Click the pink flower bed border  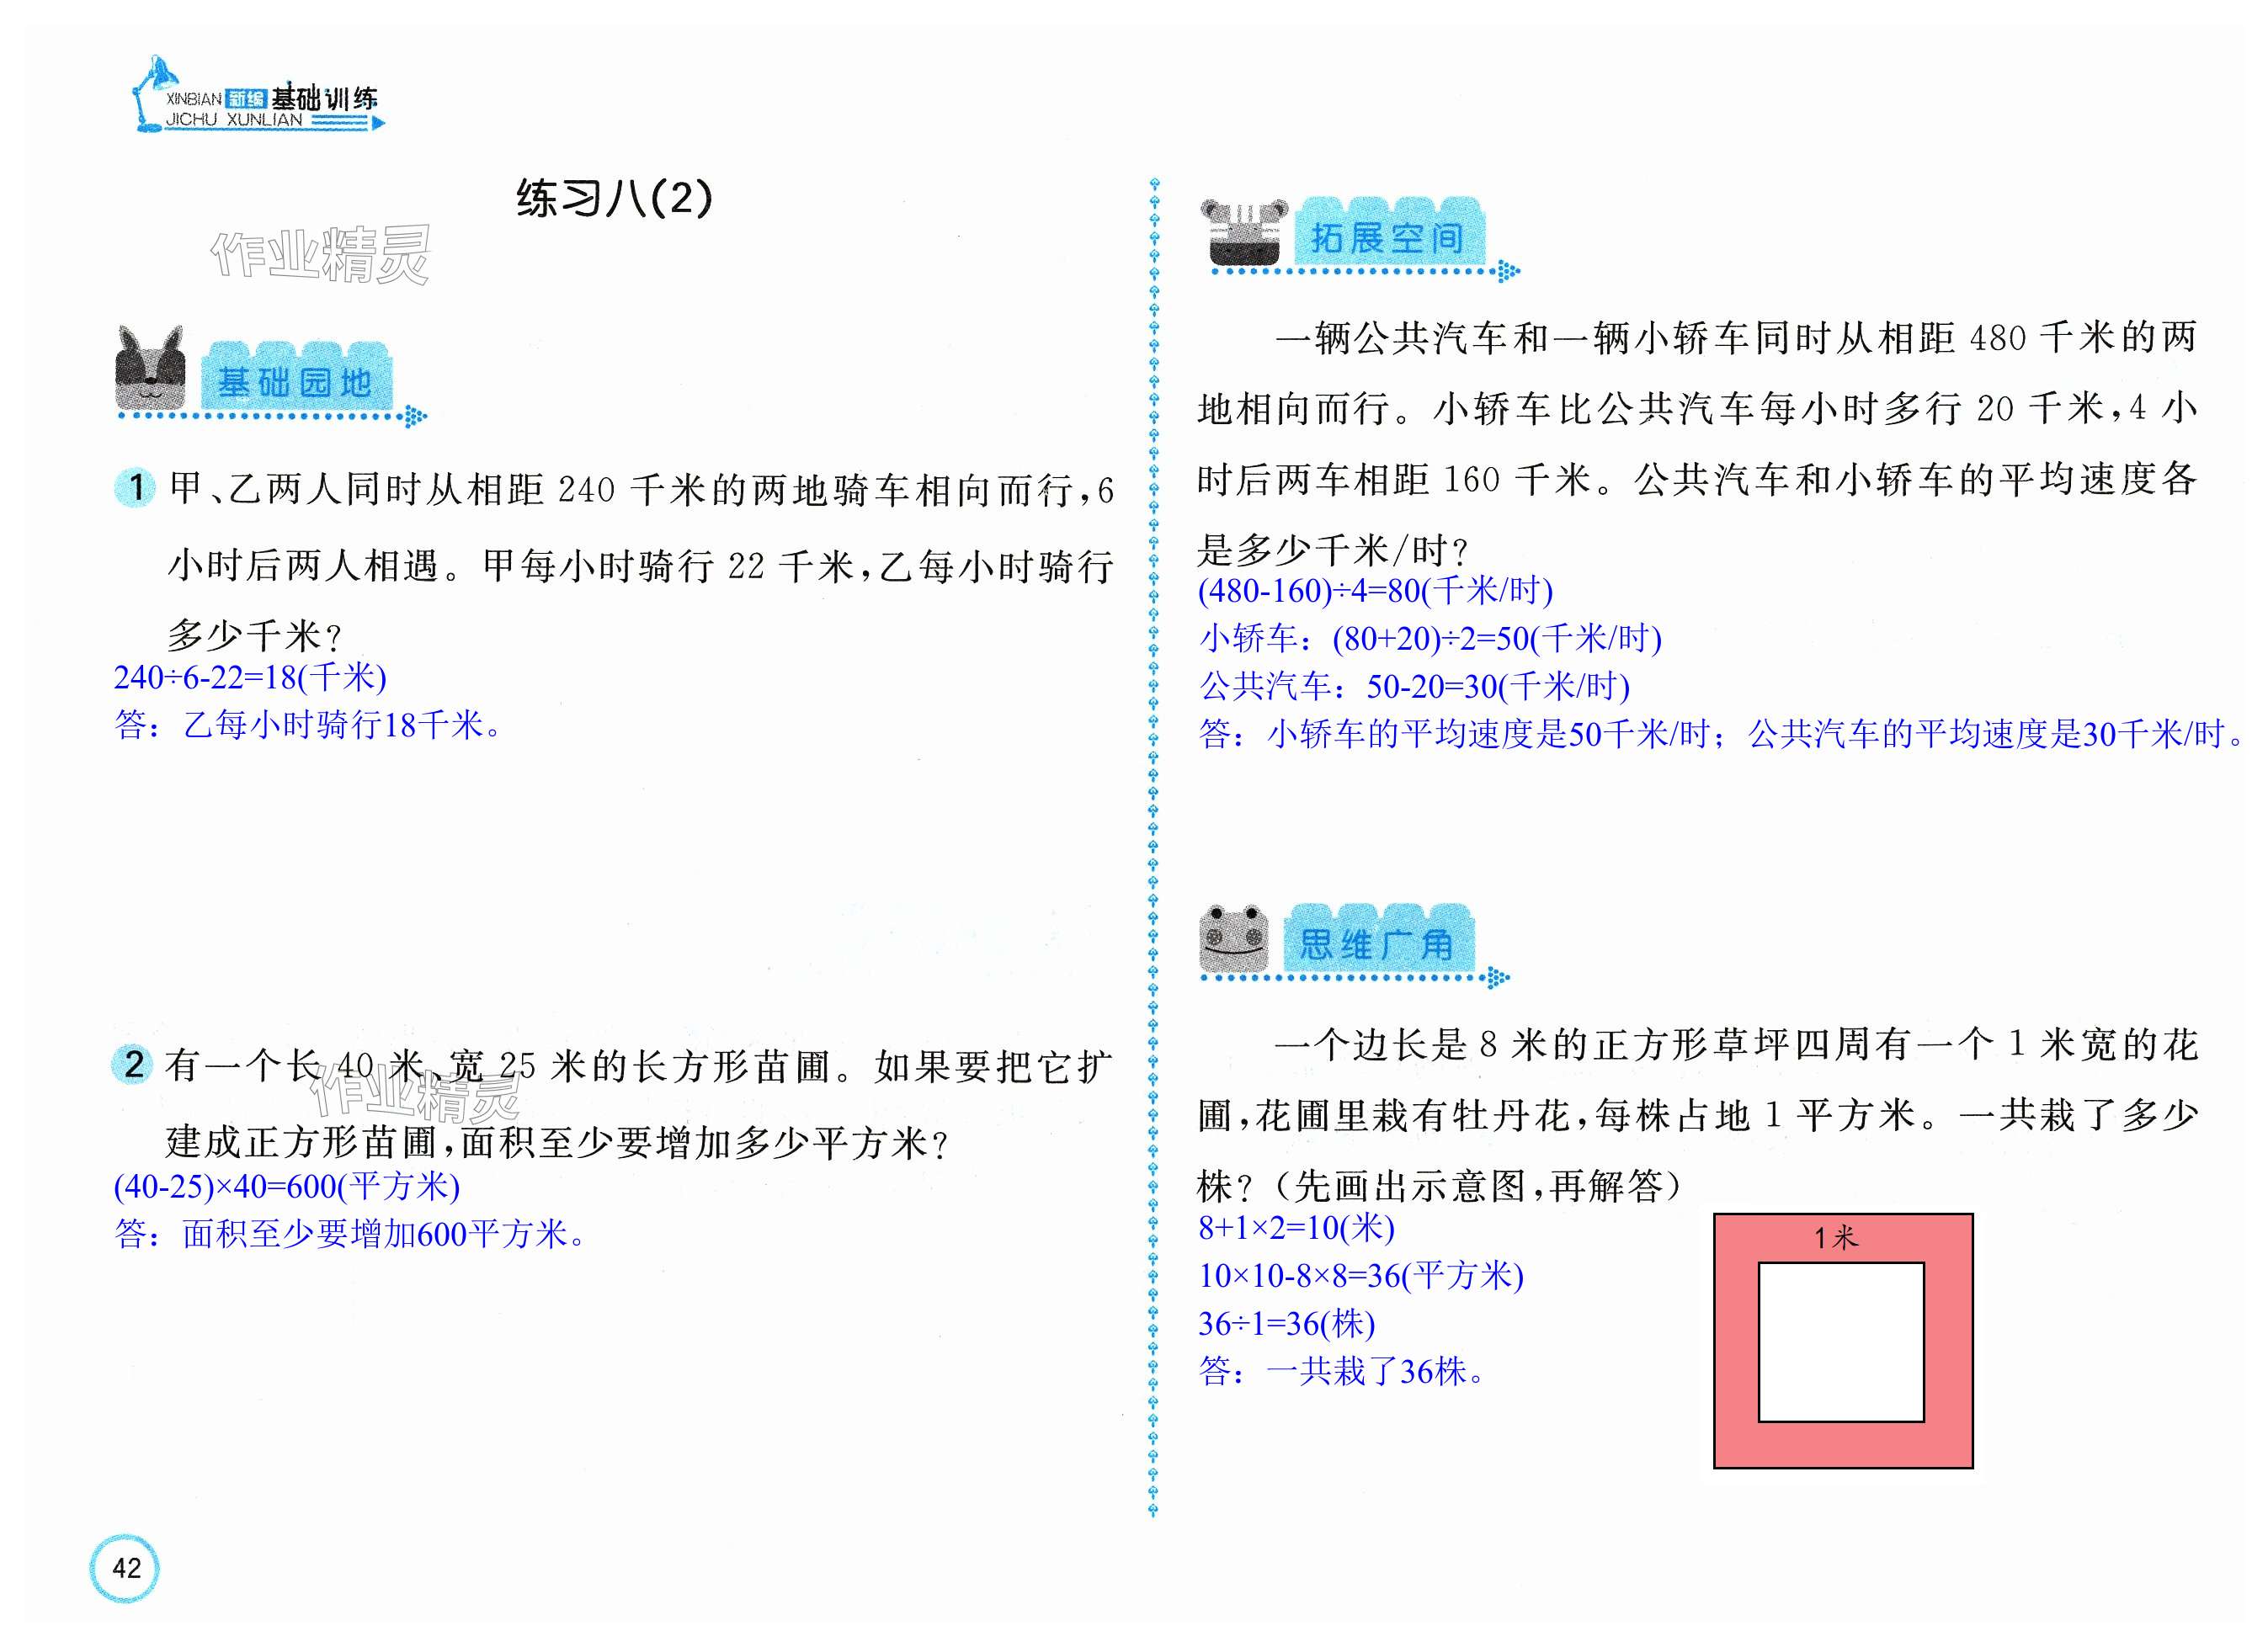tap(1735, 1342)
